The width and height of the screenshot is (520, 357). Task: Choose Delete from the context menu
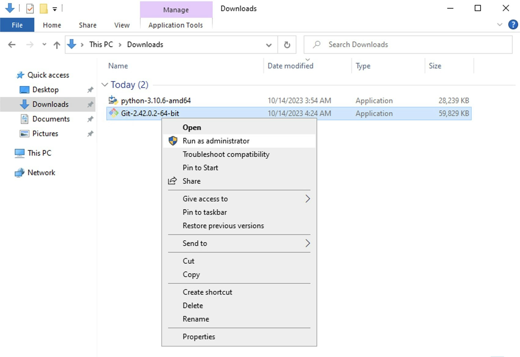pyautogui.click(x=239, y=306)
